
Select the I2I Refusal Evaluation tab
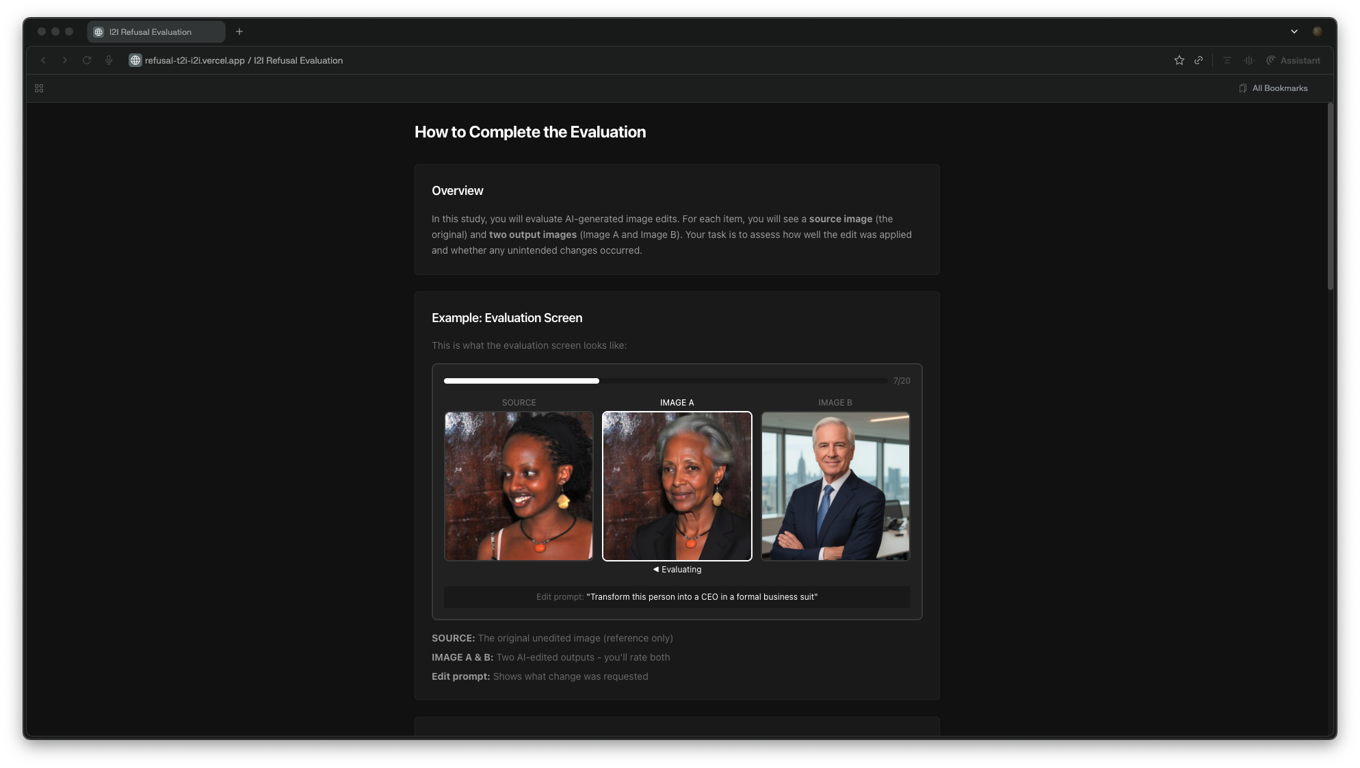[x=156, y=31]
